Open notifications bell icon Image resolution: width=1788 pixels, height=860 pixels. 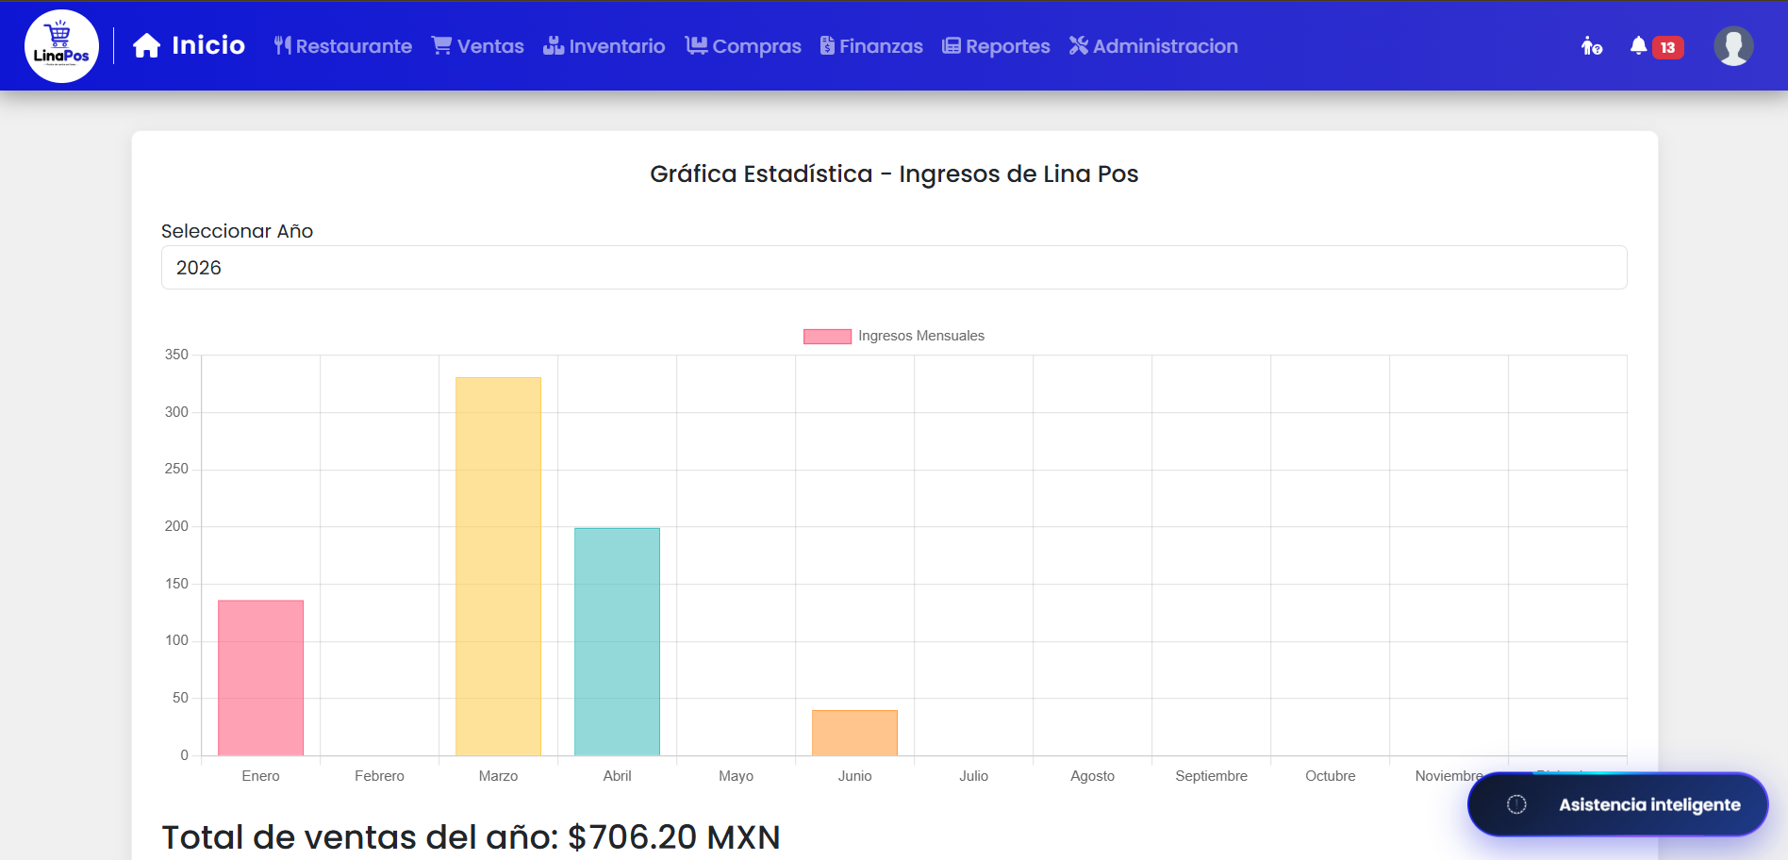click(x=1639, y=45)
